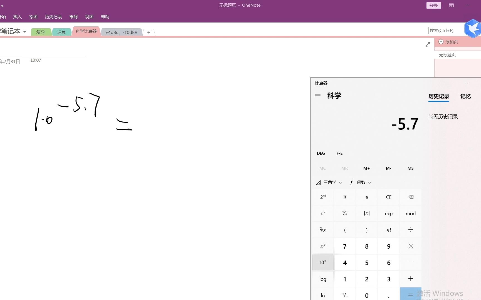
Task: Click the x squared button
Action: point(323,213)
